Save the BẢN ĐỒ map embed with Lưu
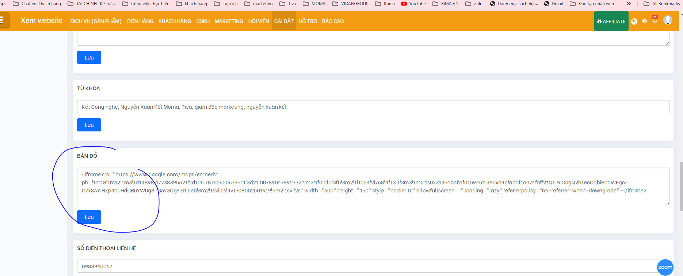Viewport: 683px width, 276px height. [89, 217]
